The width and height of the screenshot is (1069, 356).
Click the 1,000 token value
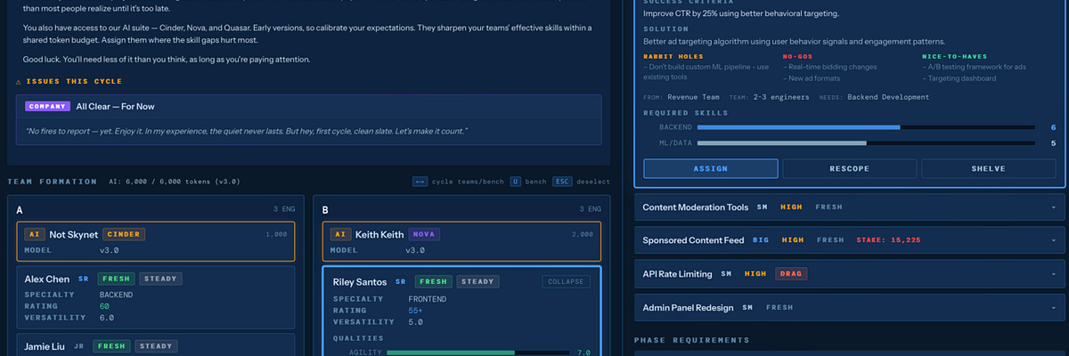pos(276,235)
